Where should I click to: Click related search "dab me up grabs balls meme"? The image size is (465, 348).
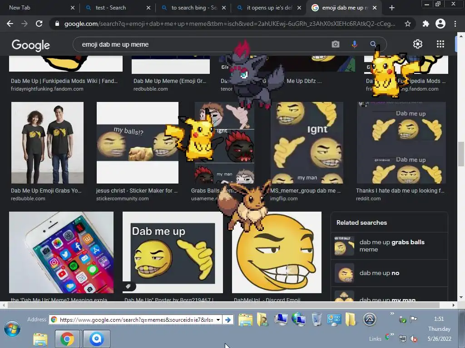pyautogui.click(x=389, y=246)
